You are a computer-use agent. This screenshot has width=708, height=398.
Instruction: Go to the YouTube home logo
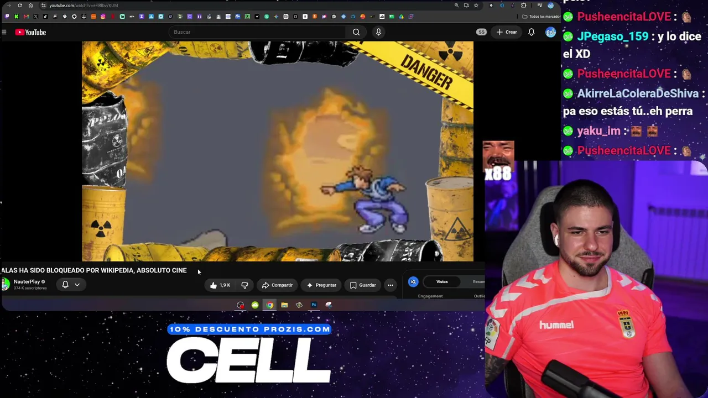30,33
